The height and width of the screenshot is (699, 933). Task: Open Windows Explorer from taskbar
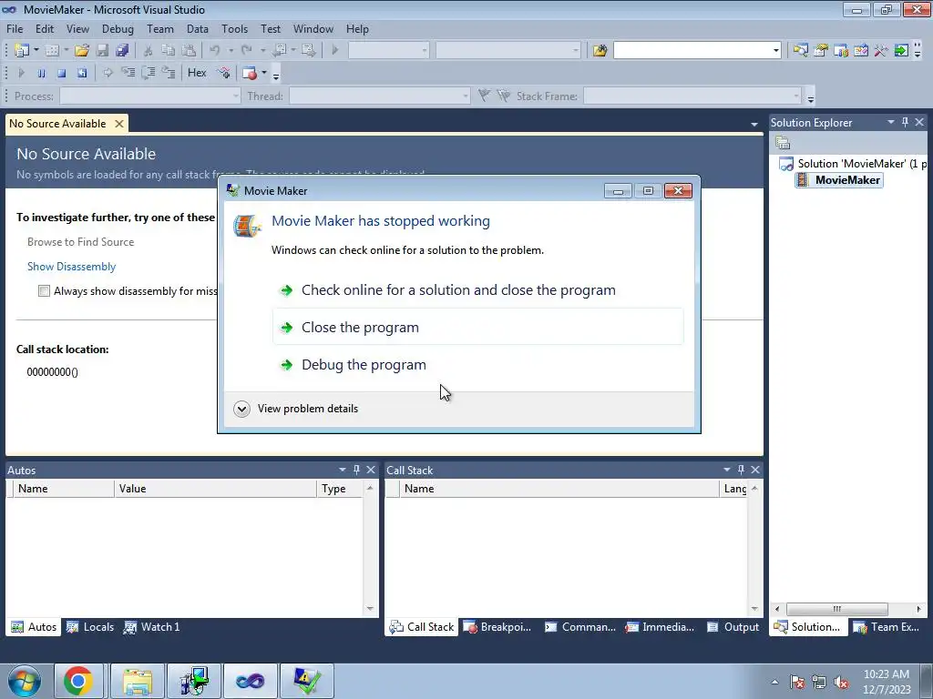138,681
